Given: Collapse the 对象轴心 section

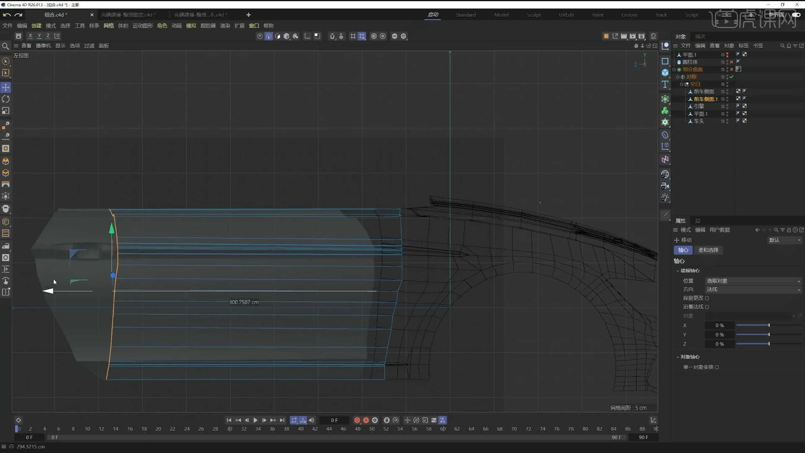Looking at the screenshot, I should [678, 357].
